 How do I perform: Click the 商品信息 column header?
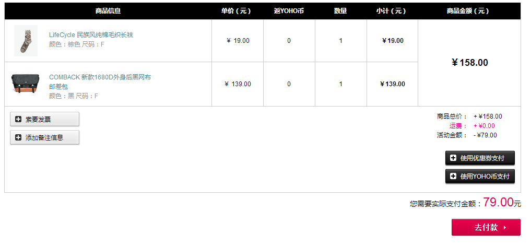tap(108, 11)
